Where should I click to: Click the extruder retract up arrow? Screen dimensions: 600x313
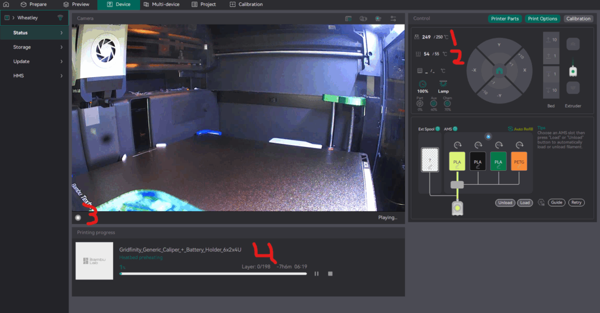pyautogui.click(x=574, y=43)
